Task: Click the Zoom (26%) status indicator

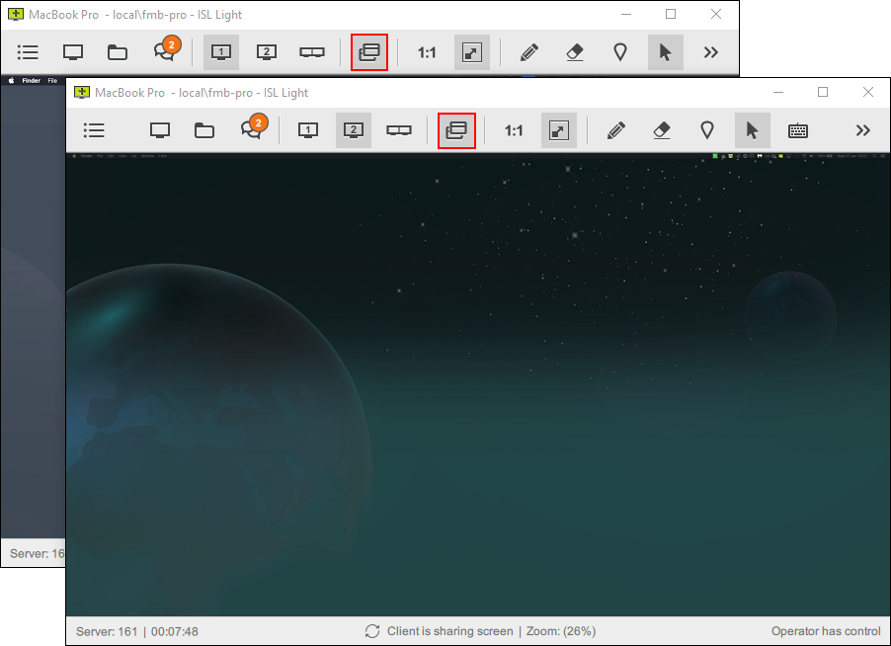Action: pos(559,631)
